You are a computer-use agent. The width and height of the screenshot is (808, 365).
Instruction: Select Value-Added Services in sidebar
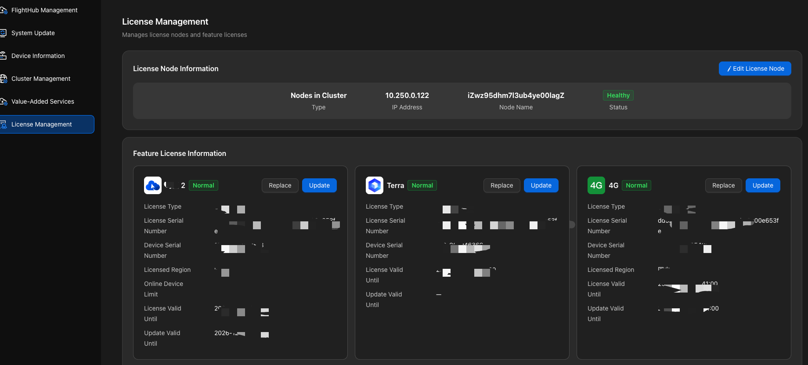click(43, 101)
